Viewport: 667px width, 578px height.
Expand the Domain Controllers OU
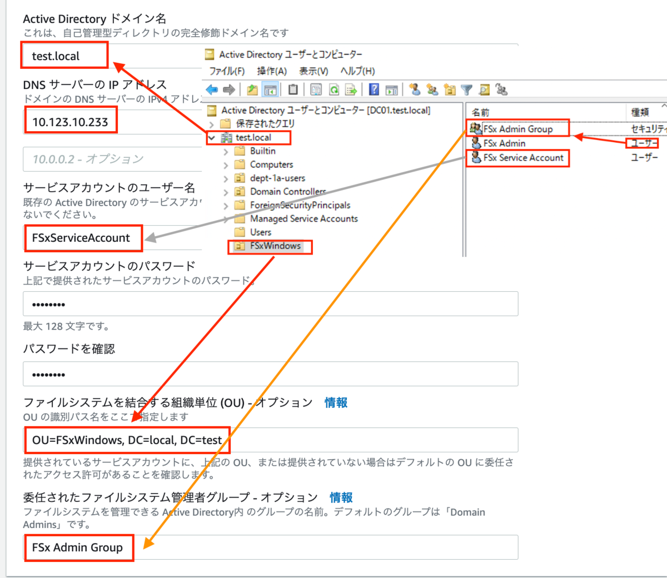226,192
